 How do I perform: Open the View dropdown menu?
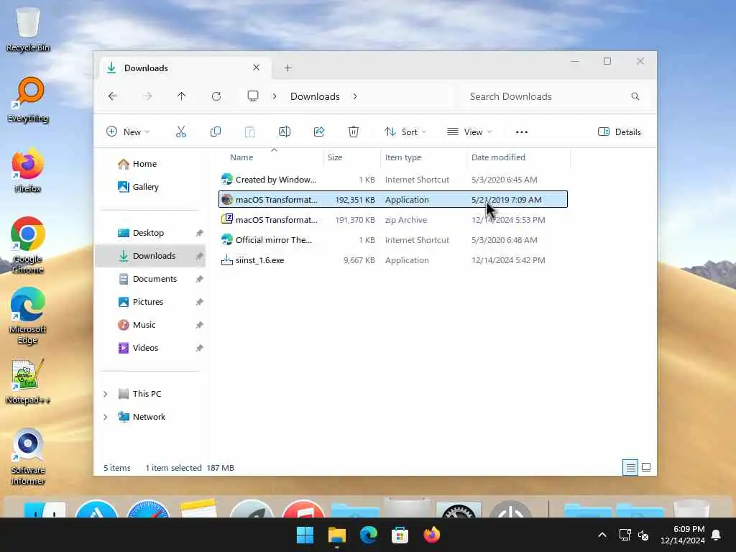point(469,132)
